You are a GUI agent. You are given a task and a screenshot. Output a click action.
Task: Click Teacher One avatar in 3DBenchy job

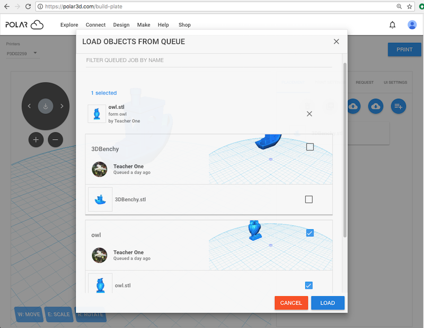[100, 169]
